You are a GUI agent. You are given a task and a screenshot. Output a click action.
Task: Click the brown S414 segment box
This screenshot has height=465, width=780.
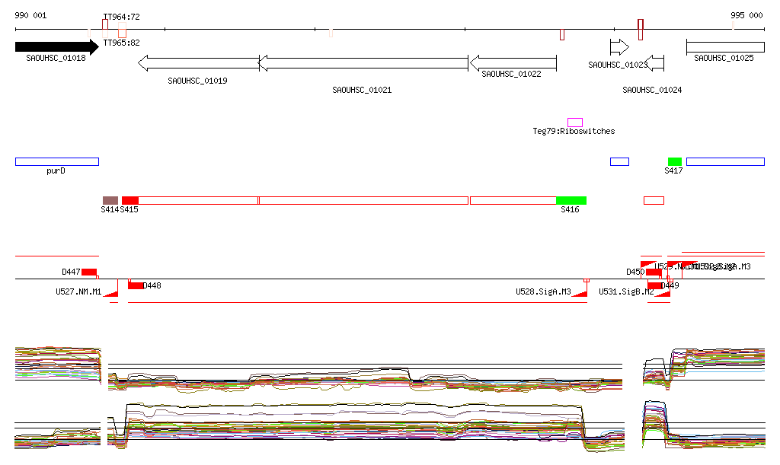(x=110, y=200)
